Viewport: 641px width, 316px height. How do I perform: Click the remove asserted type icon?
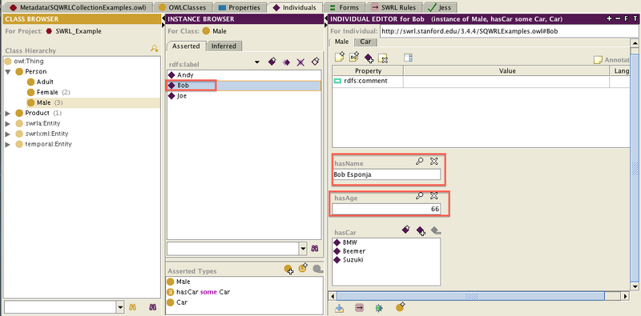[x=317, y=269]
